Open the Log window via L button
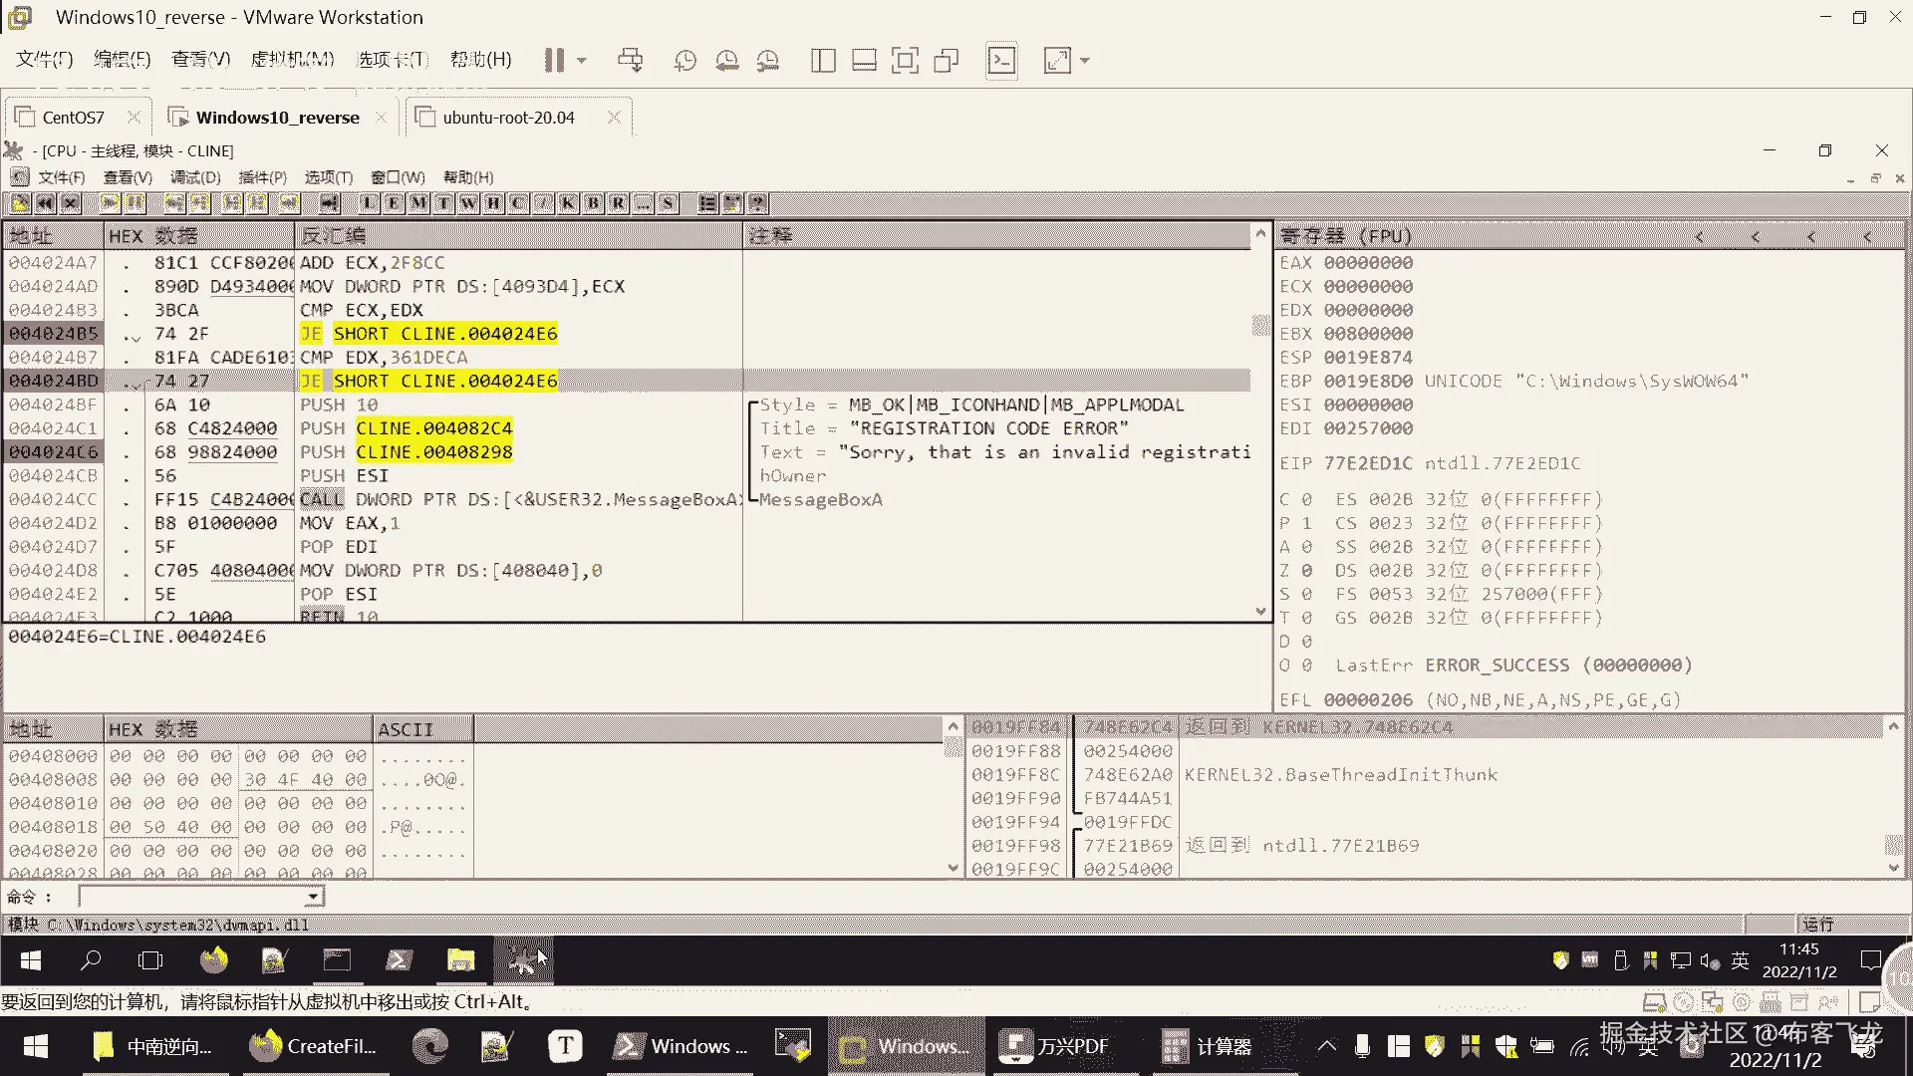 tap(369, 203)
